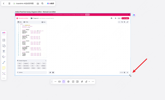Click the Save diagram button

(x=125, y=18)
